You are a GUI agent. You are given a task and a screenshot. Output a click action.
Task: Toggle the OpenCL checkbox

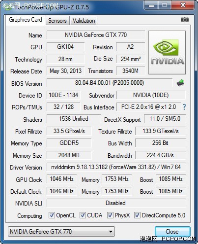click(x=52, y=215)
